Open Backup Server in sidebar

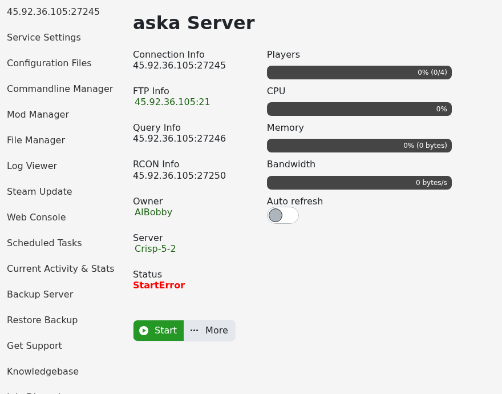pyautogui.click(x=40, y=294)
